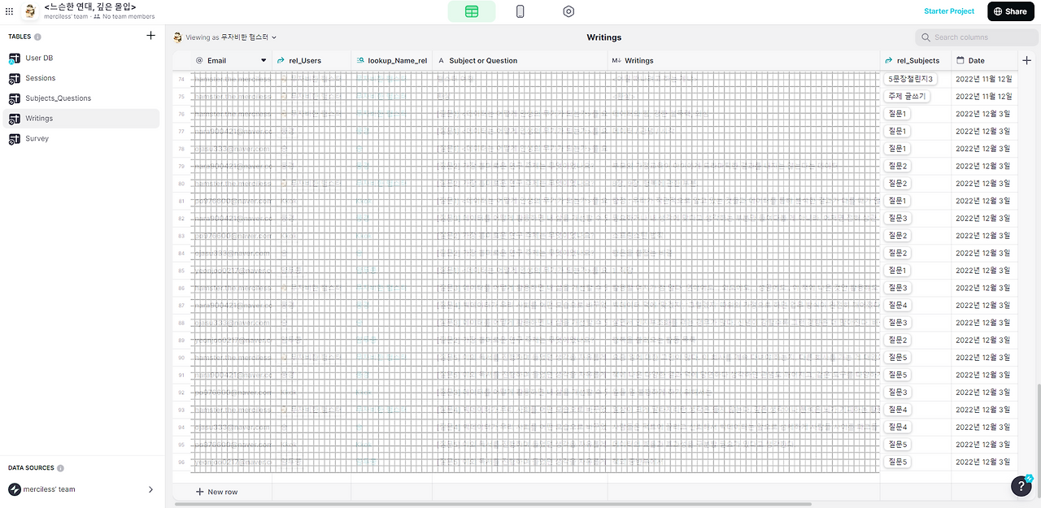
Task: Open the Email column dropdown arrow
Action: [x=264, y=61]
